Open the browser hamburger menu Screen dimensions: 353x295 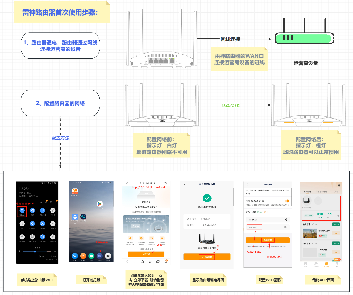coord(165,261)
